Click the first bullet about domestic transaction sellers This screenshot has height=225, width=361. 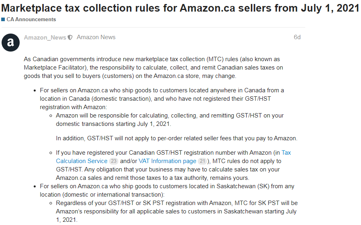pos(162,99)
